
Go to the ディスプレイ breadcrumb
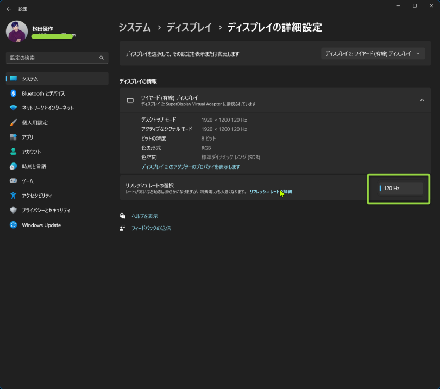(190, 28)
